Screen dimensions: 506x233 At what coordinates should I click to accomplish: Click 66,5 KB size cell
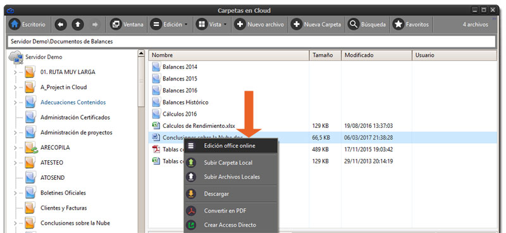[321, 137]
